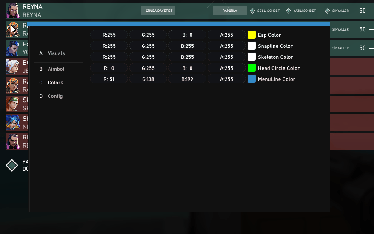Image resolution: width=374 pixels, height=234 pixels.
Task: Select the R:255 field for Esp Color
Action: click(109, 35)
